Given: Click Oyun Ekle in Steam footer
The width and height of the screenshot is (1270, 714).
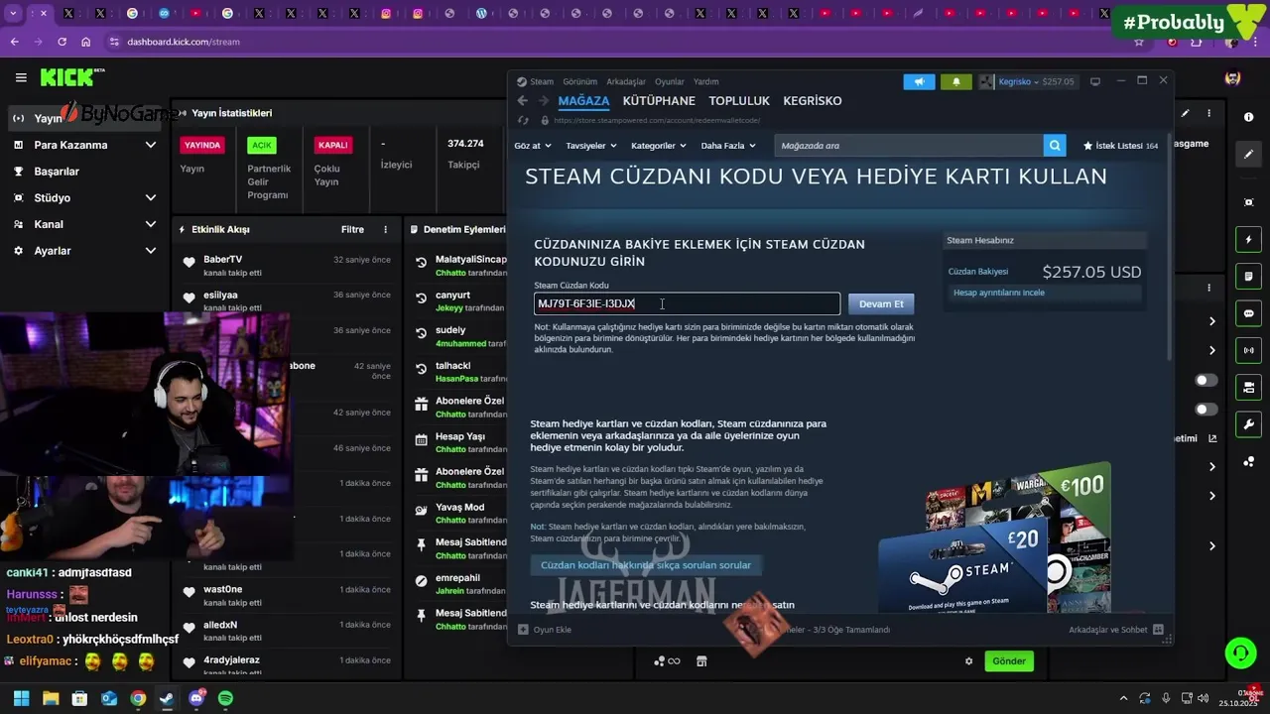Looking at the screenshot, I should pyautogui.click(x=545, y=630).
